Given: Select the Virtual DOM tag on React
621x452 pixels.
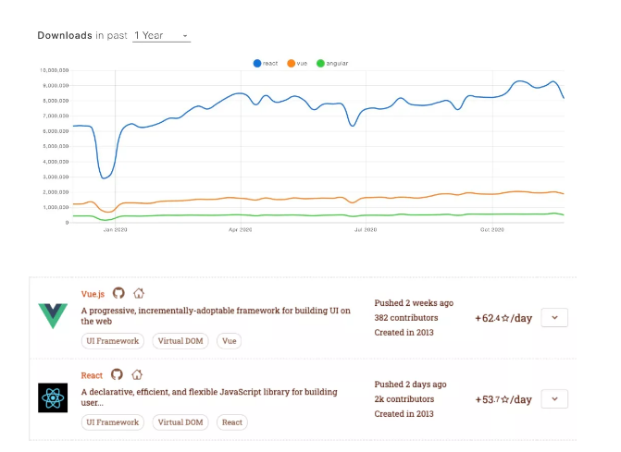Looking at the screenshot, I should click(x=180, y=422).
